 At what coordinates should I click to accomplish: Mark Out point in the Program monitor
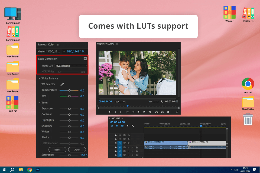(x=120, y=112)
